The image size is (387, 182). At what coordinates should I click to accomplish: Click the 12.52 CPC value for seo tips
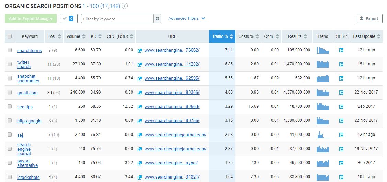(x=128, y=106)
